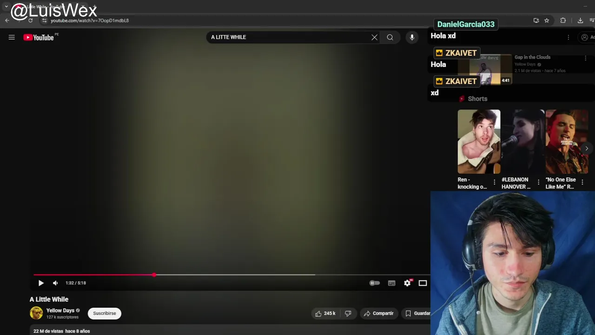The image size is (595, 335).
Task: Bookmark this page with the star
Action: [547, 20]
